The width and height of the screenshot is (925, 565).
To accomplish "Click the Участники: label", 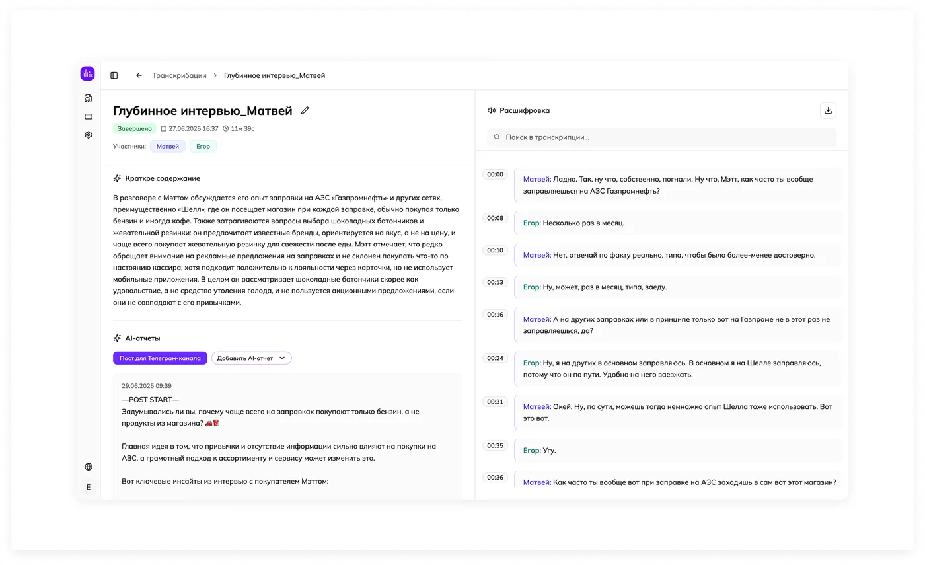I will tap(129, 146).
